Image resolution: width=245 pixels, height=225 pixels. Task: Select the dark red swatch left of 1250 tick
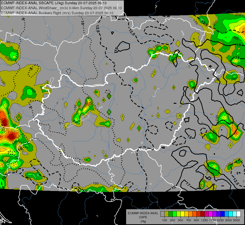pyautogui.click(x=202, y=214)
